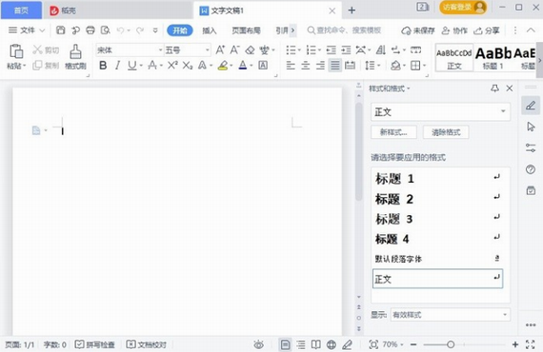The width and height of the screenshot is (543, 352).
Task: Apply subscript X₂ formatting
Action: click(x=188, y=65)
